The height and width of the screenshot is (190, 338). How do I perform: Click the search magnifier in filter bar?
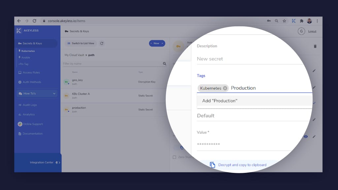[x=164, y=64]
